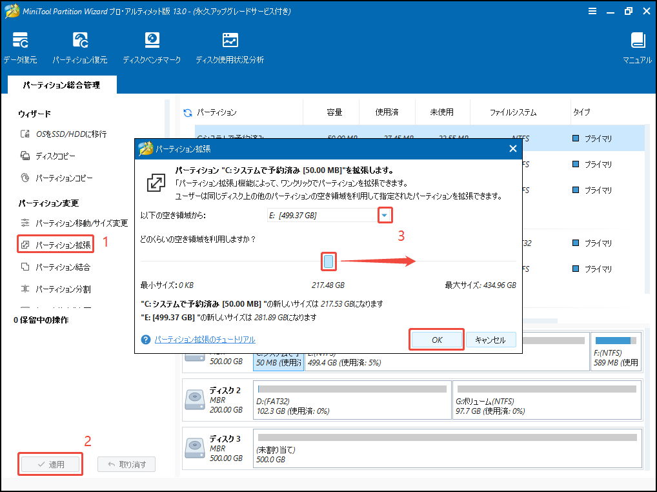Sort by 未使用 column header
This screenshot has width=657, height=492.
(x=441, y=112)
